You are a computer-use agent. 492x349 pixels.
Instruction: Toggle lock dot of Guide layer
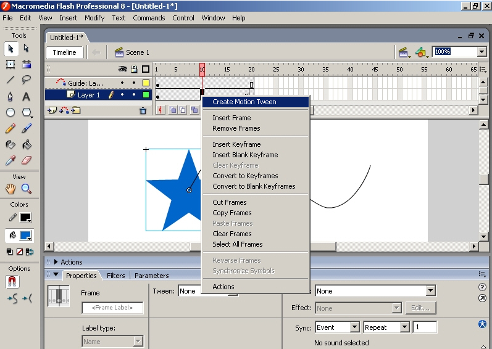(x=134, y=83)
